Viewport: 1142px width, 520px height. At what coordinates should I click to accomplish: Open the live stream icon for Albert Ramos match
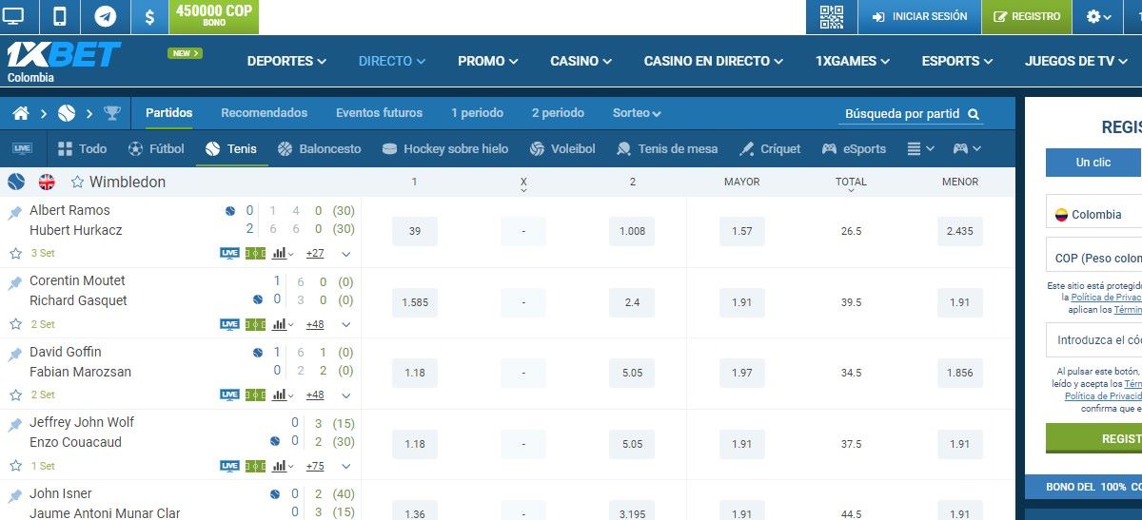pyautogui.click(x=229, y=253)
